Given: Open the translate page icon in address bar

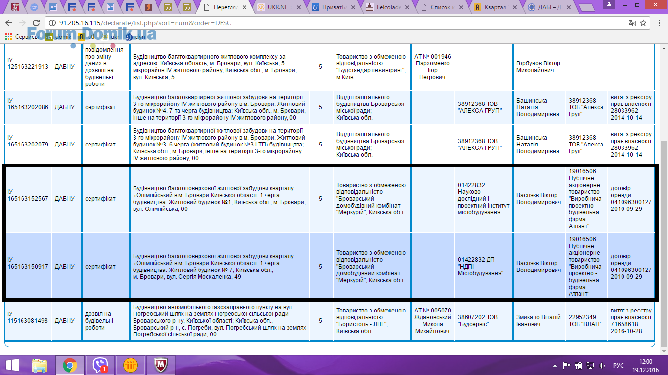Looking at the screenshot, I should click(x=632, y=23).
